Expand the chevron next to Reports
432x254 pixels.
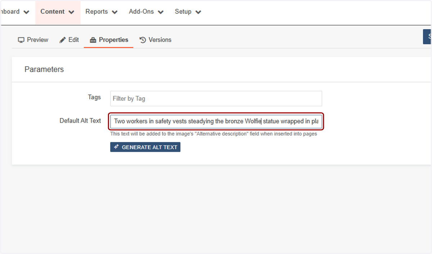pos(114,12)
